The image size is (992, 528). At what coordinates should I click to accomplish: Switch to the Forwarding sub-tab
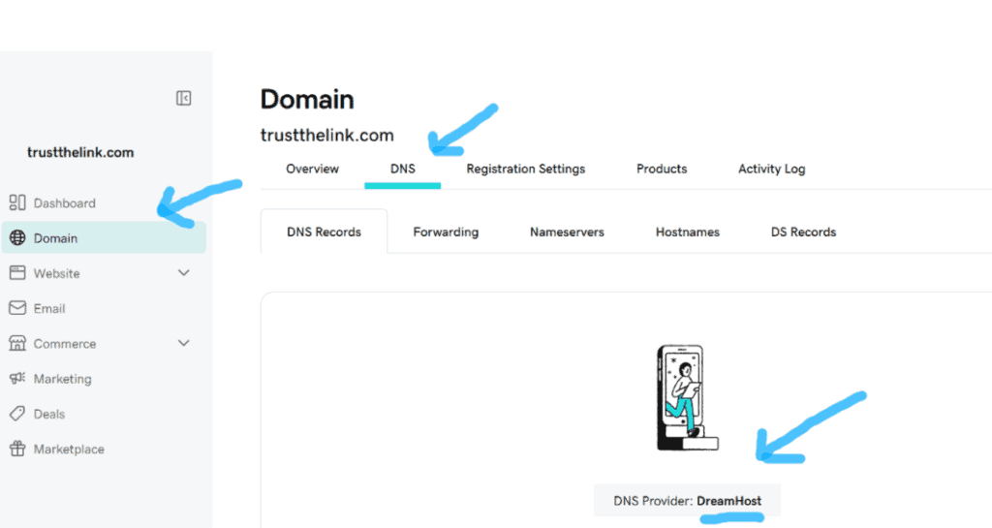(x=446, y=233)
